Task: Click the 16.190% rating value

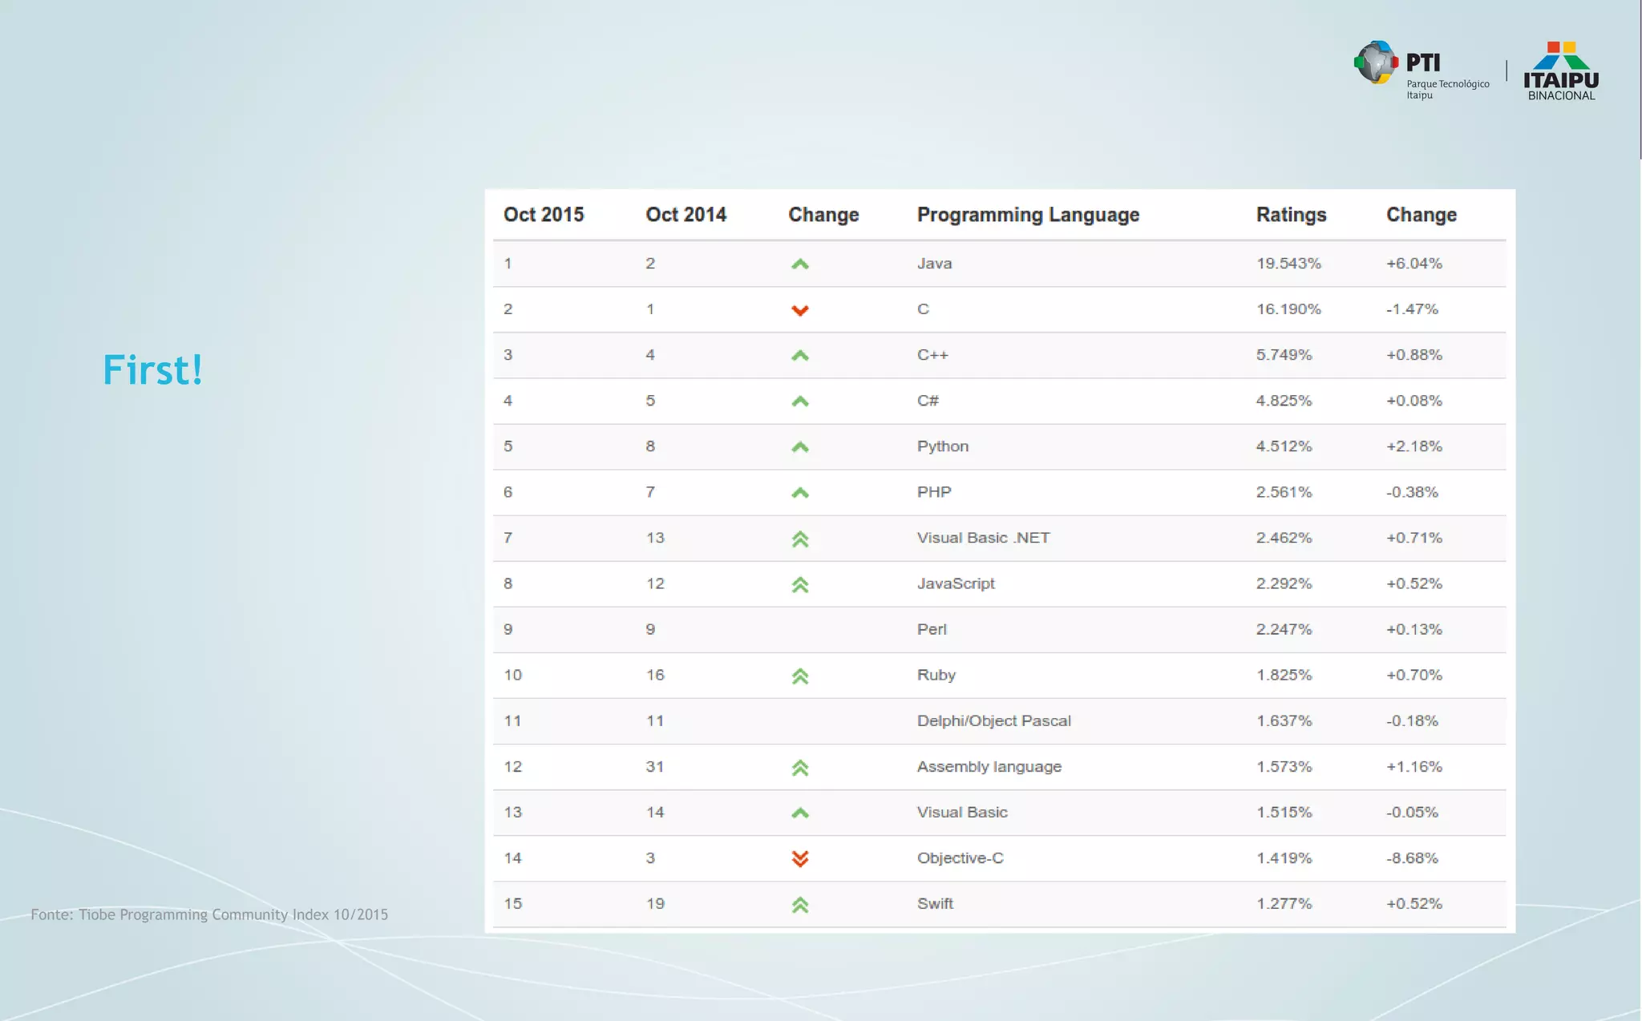Action: (1288, 309)
